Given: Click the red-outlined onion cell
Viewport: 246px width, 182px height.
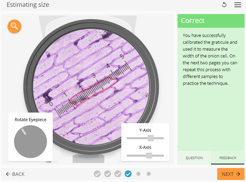Looking at the screenshot, I should (x=93, y=91).
